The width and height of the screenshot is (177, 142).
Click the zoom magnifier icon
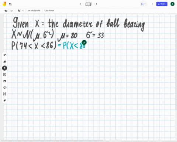click(19, 11)
